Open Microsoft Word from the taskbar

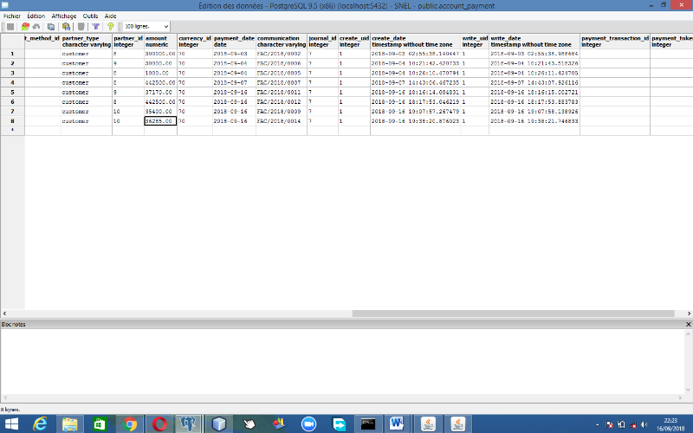tap(397, 424)
